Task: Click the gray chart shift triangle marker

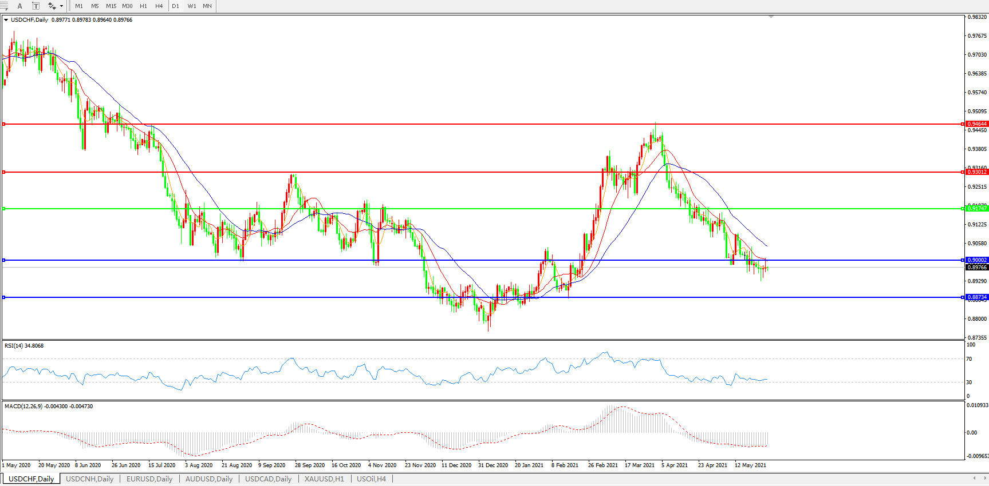Action: [771, 17]
